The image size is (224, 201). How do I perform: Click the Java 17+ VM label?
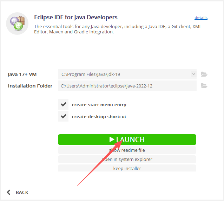[22, 74]
